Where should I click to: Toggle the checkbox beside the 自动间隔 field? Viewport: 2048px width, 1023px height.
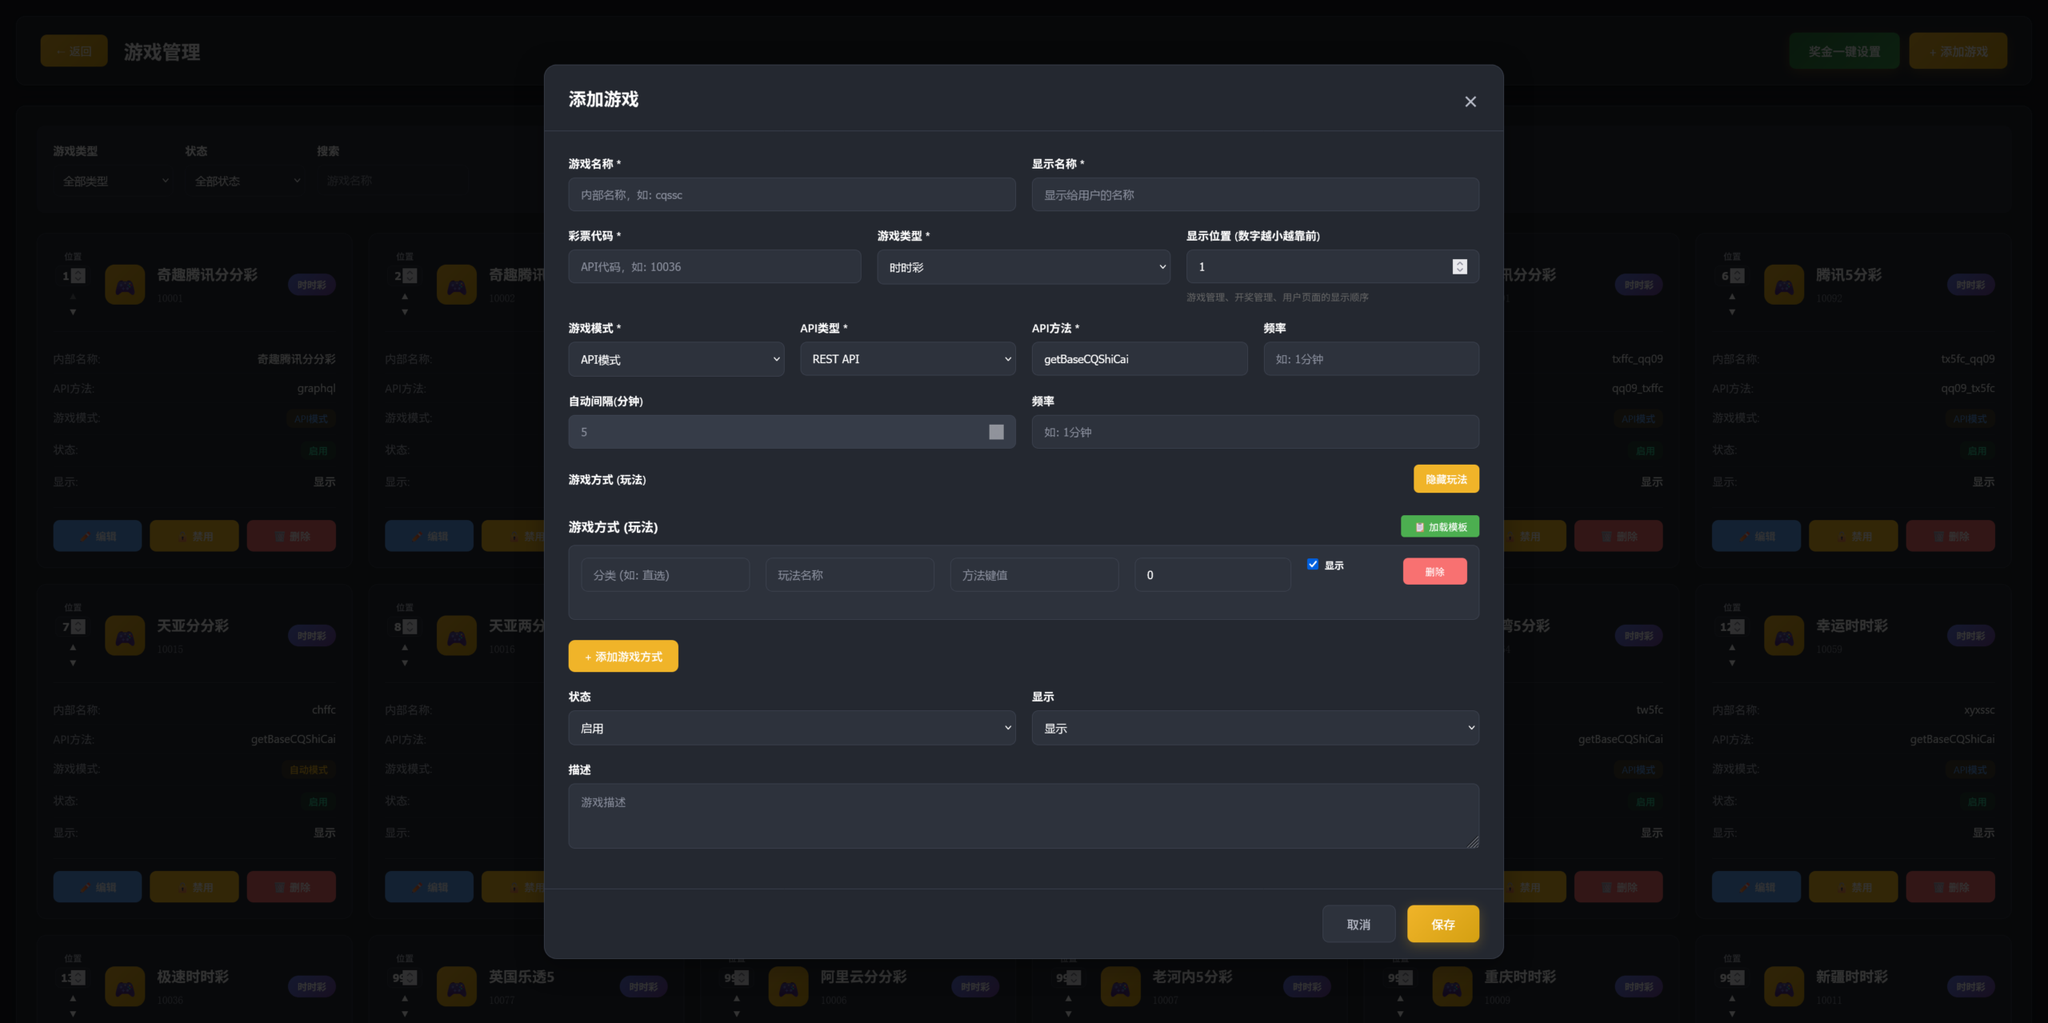(x=996, y=431)
